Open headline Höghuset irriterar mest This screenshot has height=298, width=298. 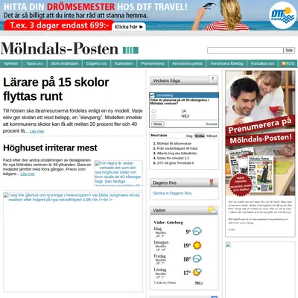[x=50, y=148]
